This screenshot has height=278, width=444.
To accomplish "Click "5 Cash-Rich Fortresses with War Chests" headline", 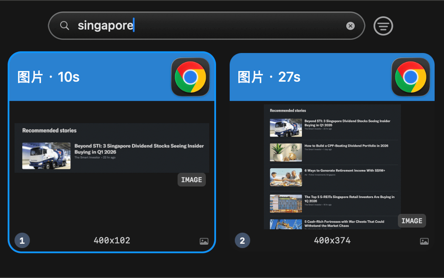I will [x=344, y=224].
